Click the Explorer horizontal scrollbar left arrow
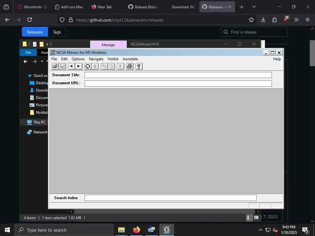 pyautogui.click(x=71, y=211)
